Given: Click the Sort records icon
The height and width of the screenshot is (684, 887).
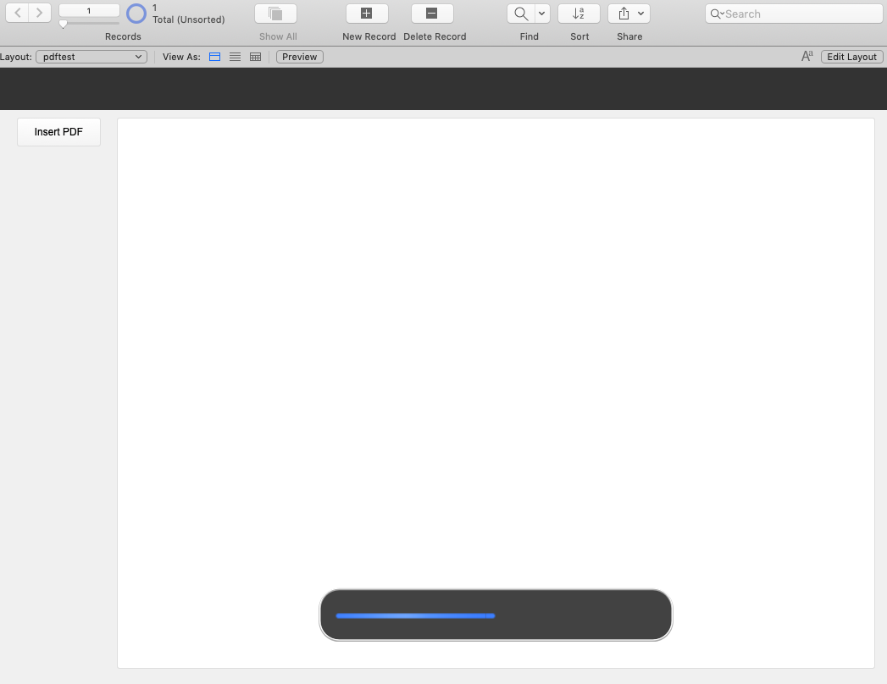Looking at the screenshot, I should pyautogui.click(x=579, y=14).
